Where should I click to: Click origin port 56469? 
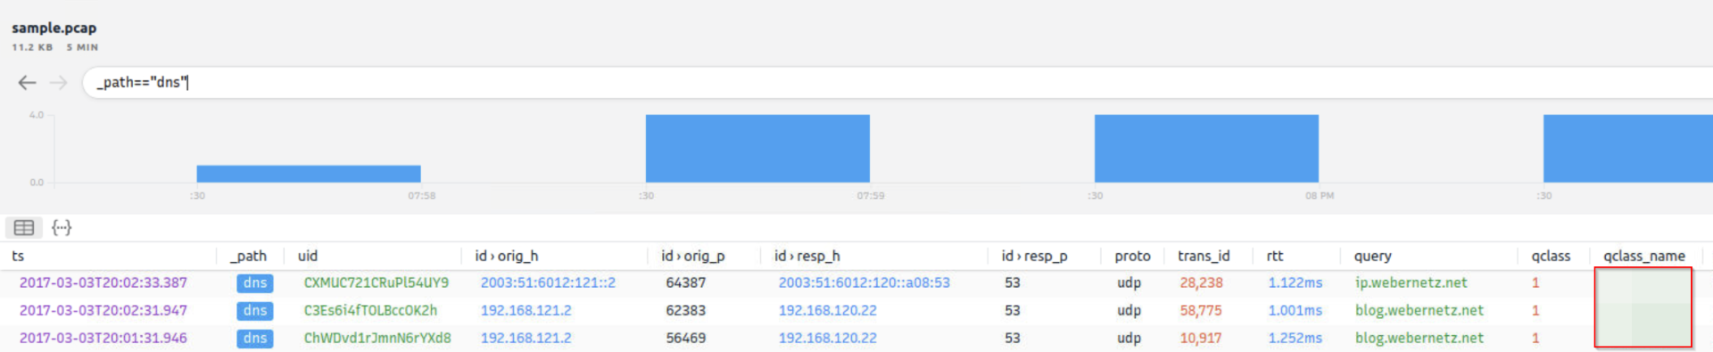686,338
